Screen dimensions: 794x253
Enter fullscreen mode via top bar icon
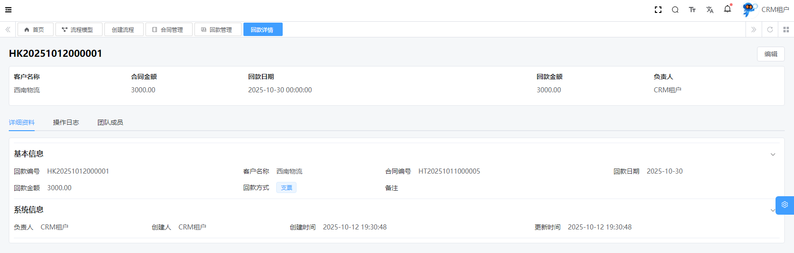[x=658, y=10]
